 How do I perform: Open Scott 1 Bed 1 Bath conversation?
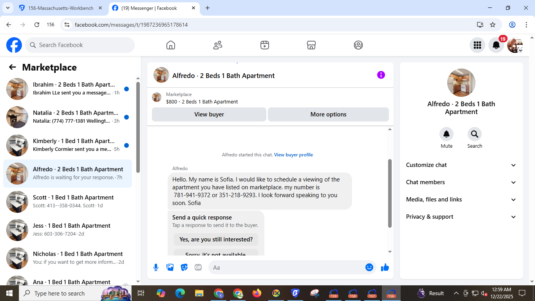pyautogui.click(x=67, y=202)
